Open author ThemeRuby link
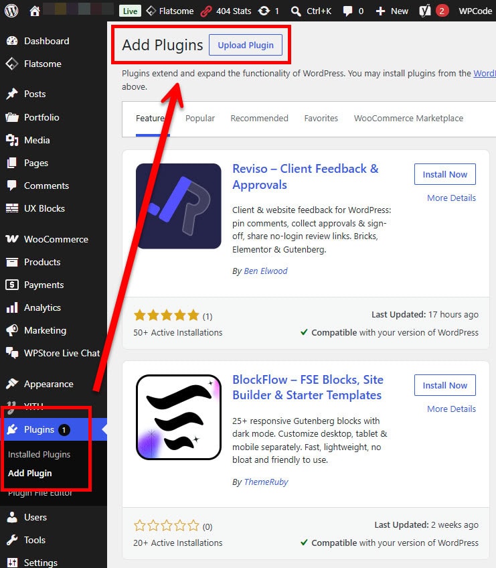Screen dimensions: 496x568 pyautogui.click(x=266, y=482)
